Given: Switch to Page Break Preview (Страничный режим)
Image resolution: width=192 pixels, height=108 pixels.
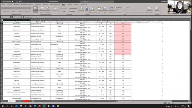Looking at the screenshot, I should click(x=41, y=10).
